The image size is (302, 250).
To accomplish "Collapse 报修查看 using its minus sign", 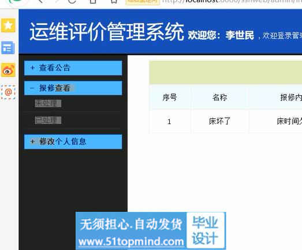I will (x=32, y=88).
